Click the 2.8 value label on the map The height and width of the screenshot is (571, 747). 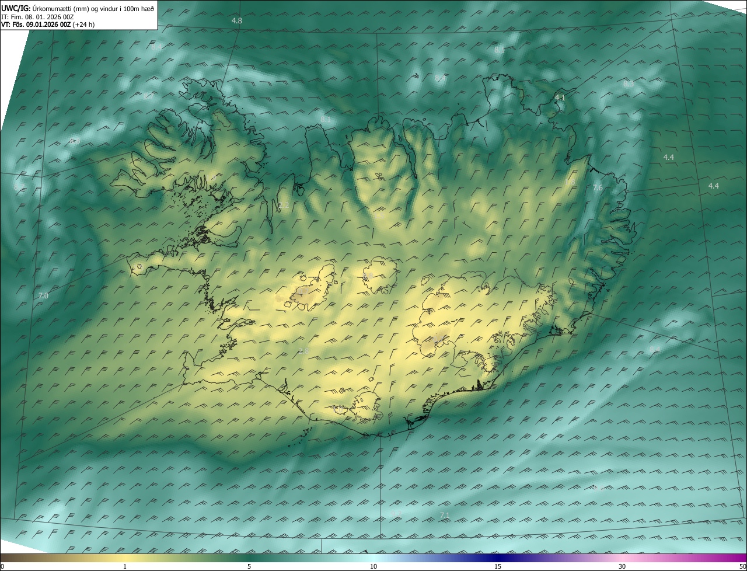pyautogui.click(x=303, y=351)
